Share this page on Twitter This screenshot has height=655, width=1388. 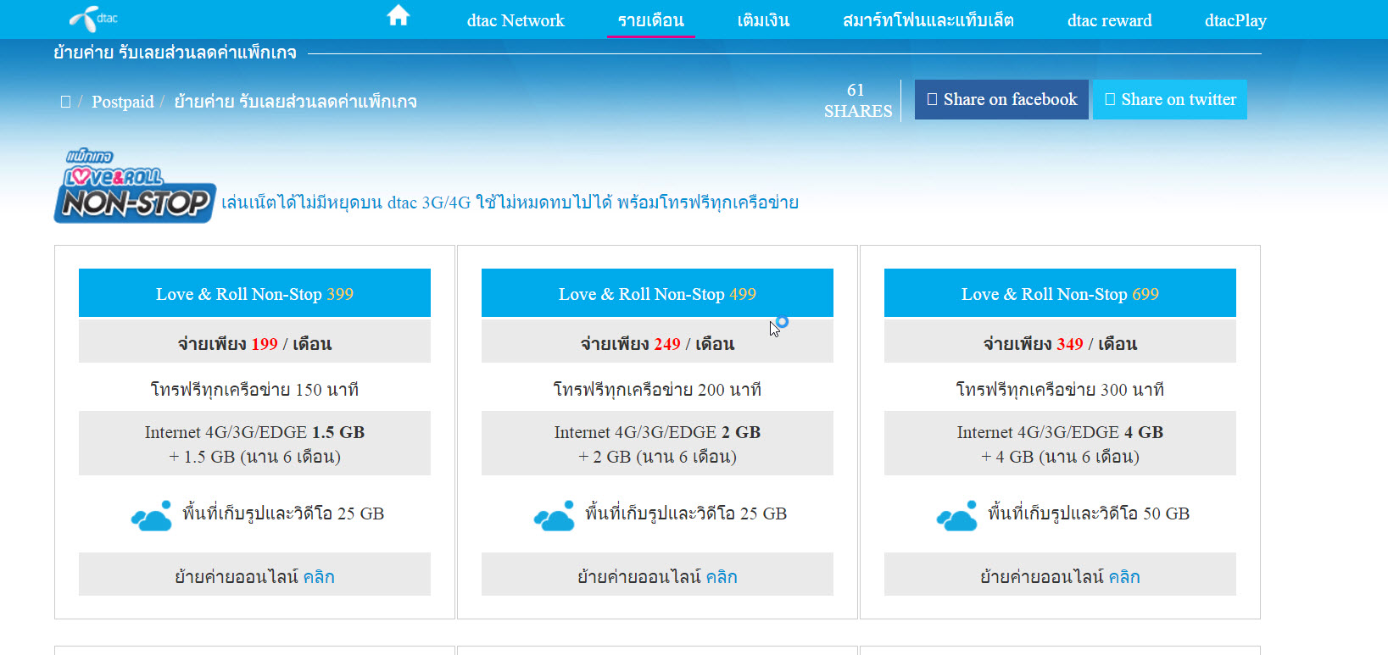pos(1170,99)
